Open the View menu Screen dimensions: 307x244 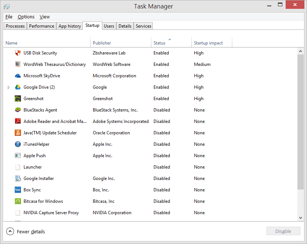(45, 17)
